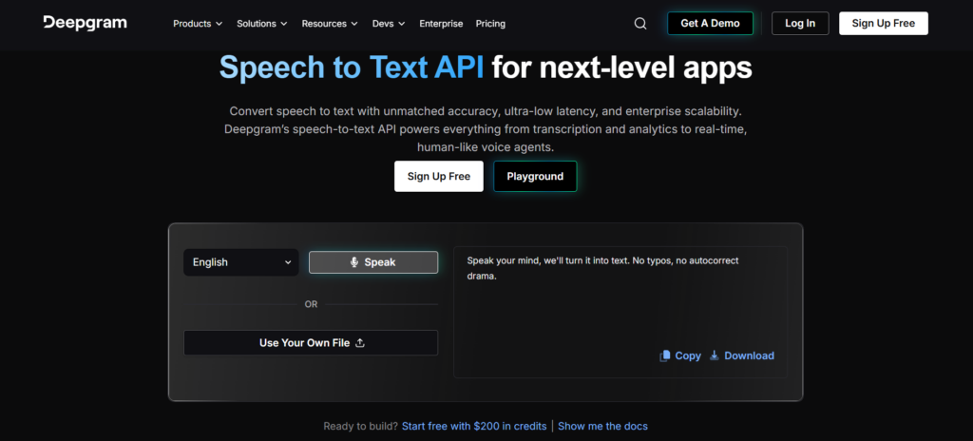973x441 pixels.
Task: Open the Solutions nav item
Action: (262, 24)
